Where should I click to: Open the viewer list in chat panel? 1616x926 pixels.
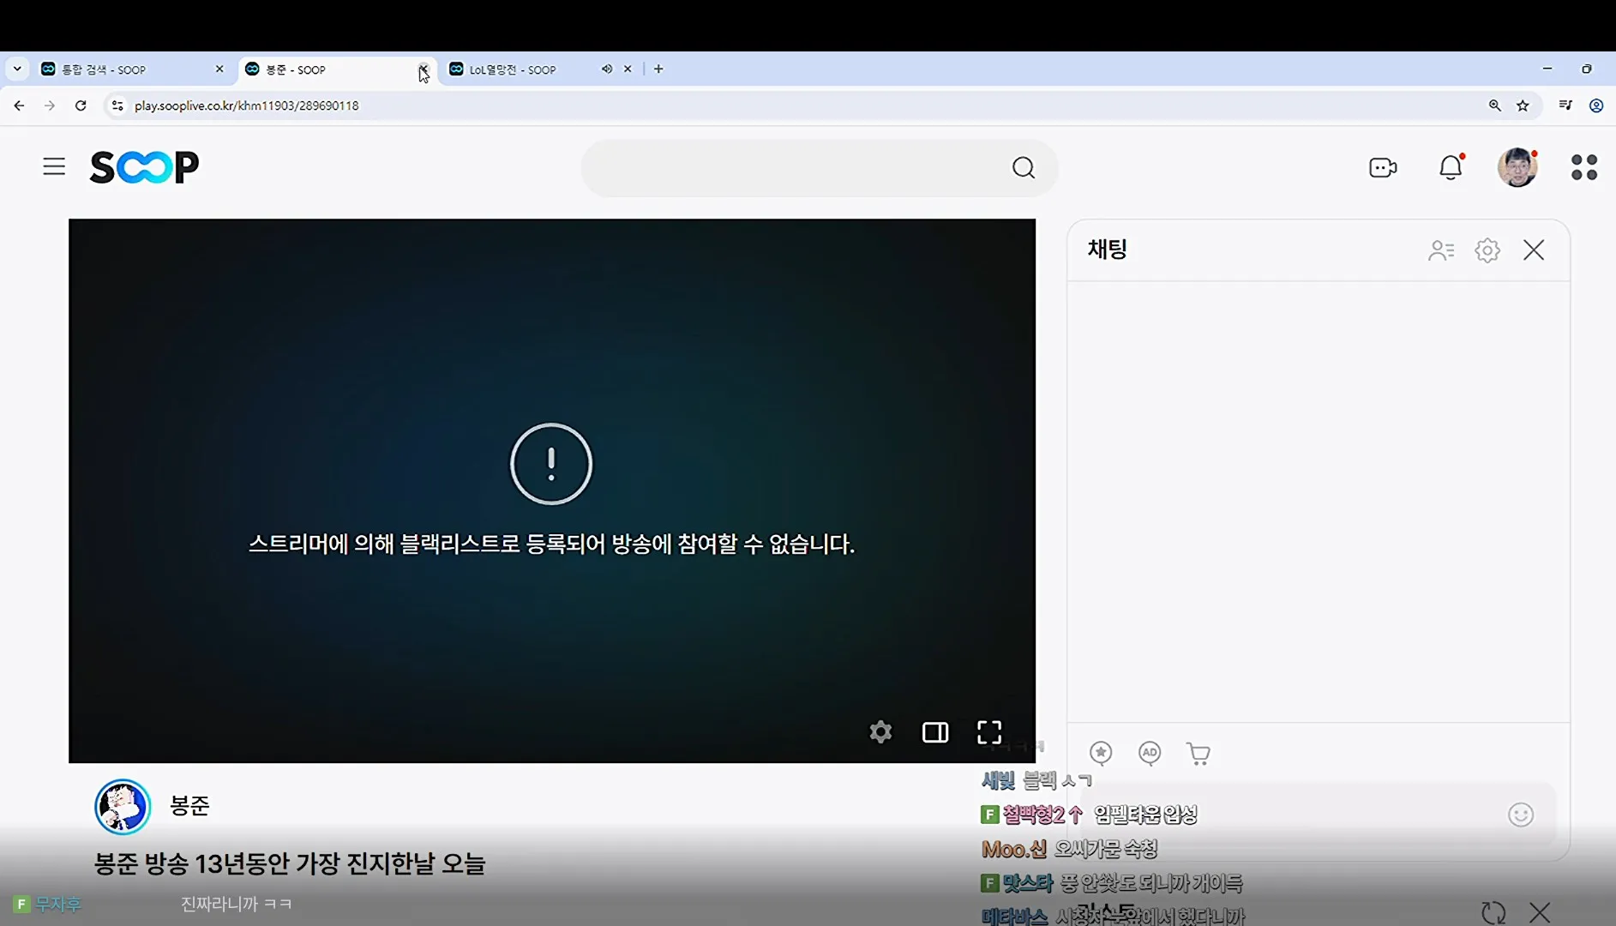click(x=1441, y=250)
